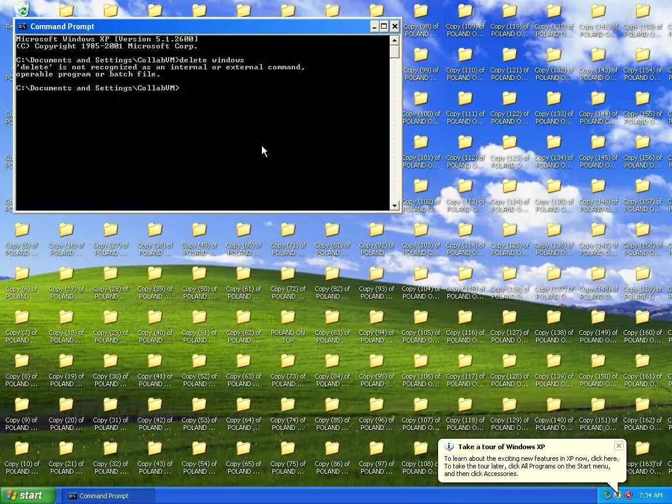Select the Copy (127) of POLAND folder
The height and width of the screenshot is (504, 672).
point(510,326)
